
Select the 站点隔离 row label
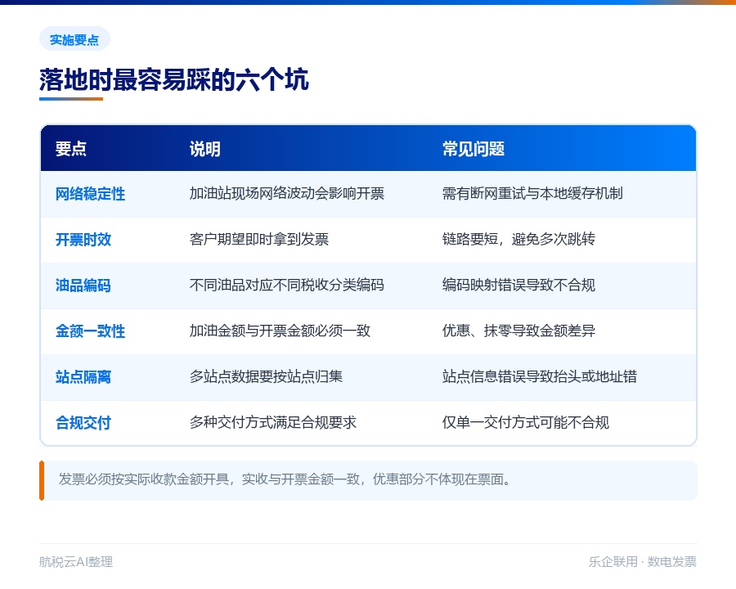83,376
